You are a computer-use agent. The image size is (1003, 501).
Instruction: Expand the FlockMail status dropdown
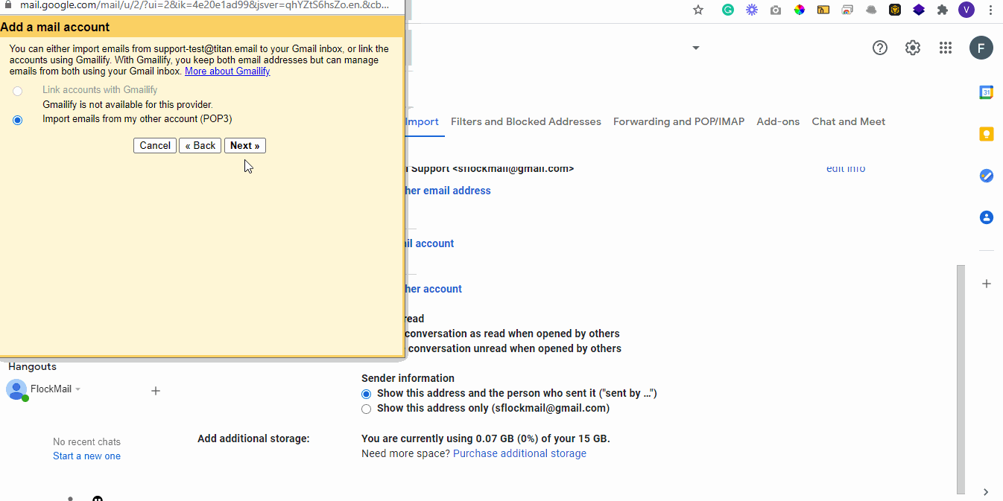[x=78, y=389]
